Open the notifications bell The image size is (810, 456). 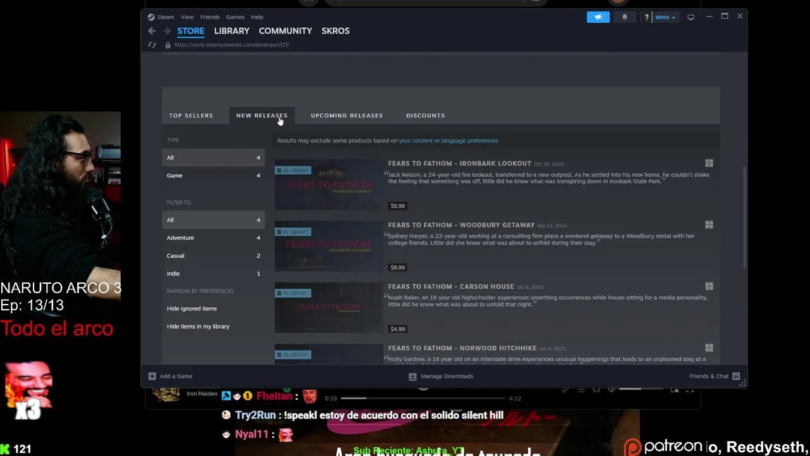[x=625, y=17]
